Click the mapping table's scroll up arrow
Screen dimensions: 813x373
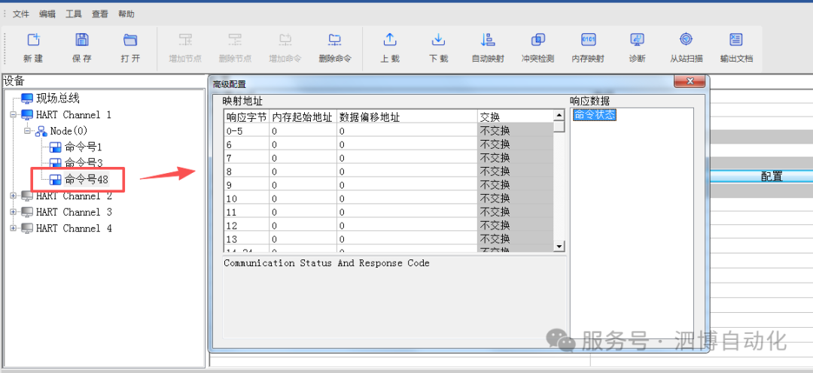[559, 116]
